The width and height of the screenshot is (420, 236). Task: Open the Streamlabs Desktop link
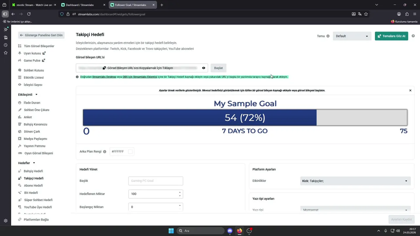tap(104, 77)
